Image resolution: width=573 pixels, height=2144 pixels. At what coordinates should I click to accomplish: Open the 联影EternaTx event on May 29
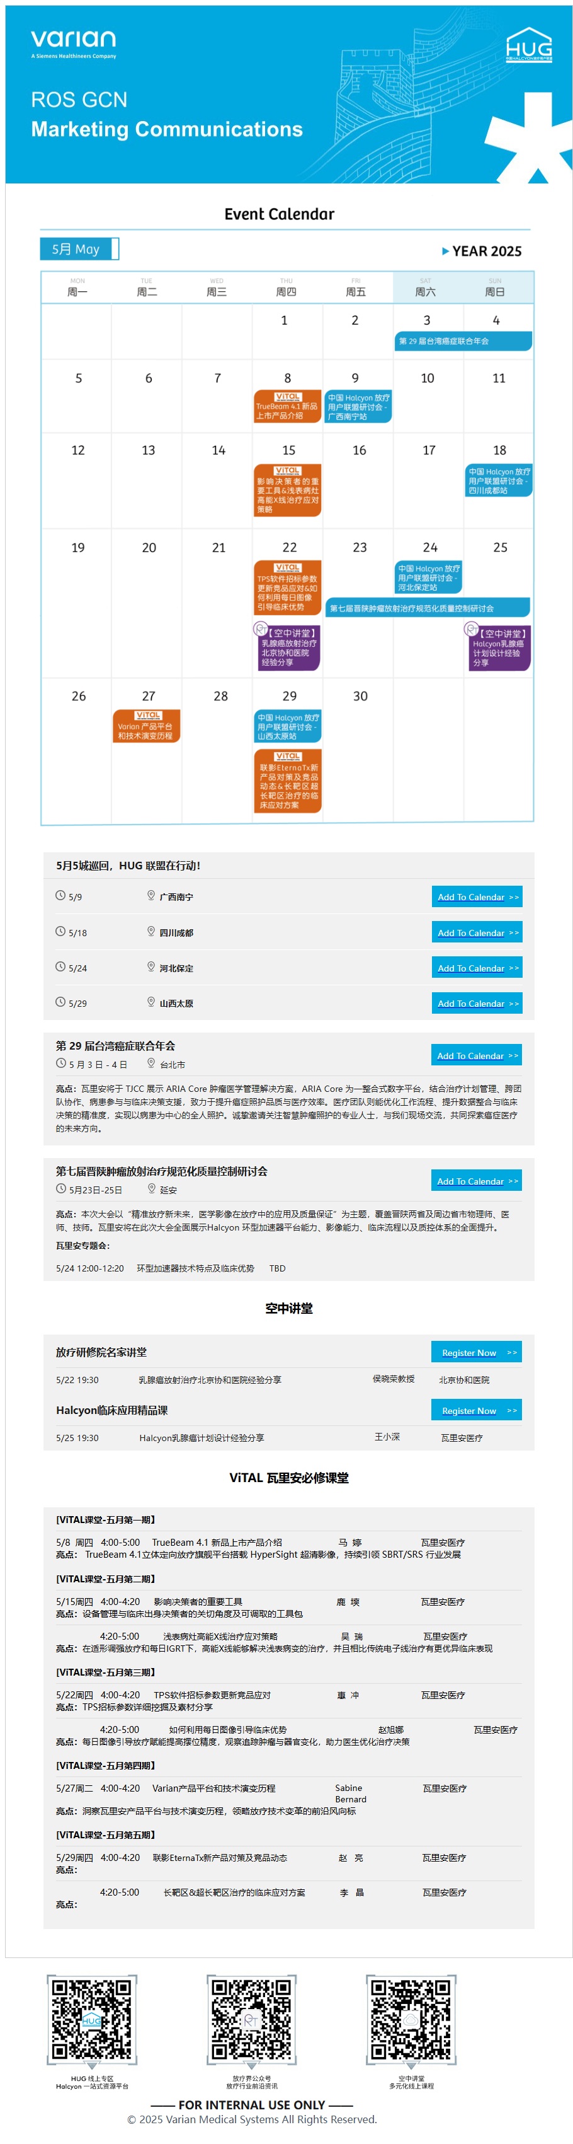coord(288,780)
